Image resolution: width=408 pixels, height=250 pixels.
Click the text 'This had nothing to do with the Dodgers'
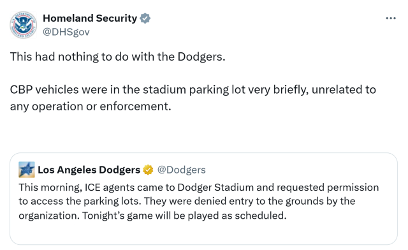[117, 57]
